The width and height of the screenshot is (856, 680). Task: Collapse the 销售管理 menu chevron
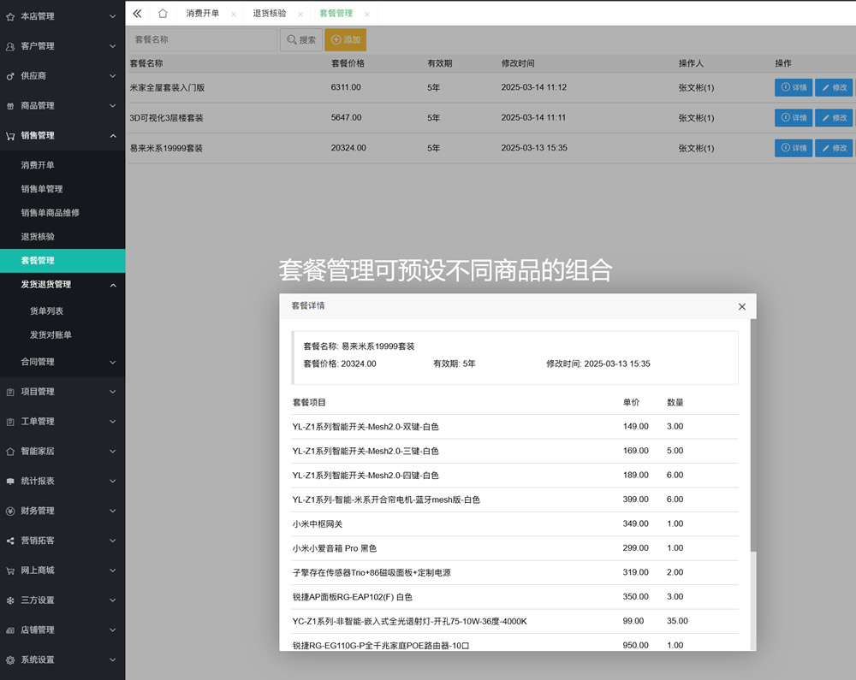tap(112, 135)
